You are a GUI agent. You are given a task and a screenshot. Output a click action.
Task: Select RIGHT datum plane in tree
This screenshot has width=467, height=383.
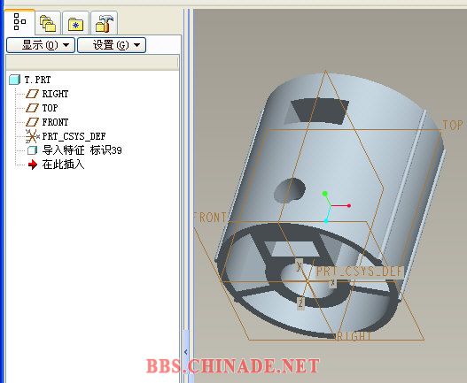pyautogui.click(x=55, y=94)
